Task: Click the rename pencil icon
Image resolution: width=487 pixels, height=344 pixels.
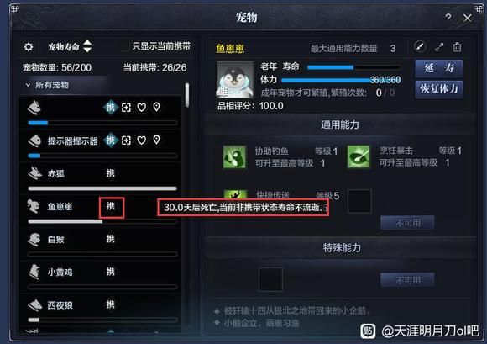Action: [x=420, y=46]
